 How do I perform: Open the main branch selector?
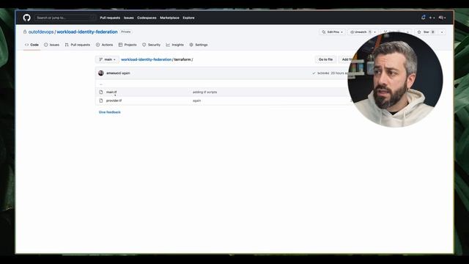[x=107, y=59]
